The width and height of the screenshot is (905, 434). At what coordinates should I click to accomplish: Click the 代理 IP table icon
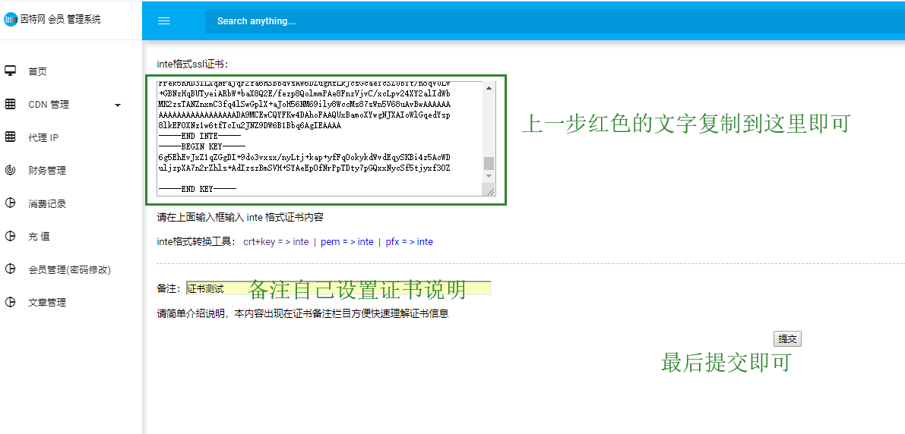[x=11, y=137]
